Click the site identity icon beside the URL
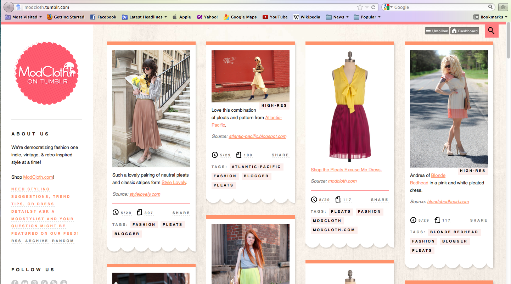This screenshot has height=284, width=511. click(x=18, y=7)
